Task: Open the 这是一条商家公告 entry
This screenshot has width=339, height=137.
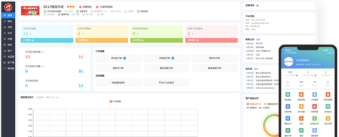Action: pos(263,51)
